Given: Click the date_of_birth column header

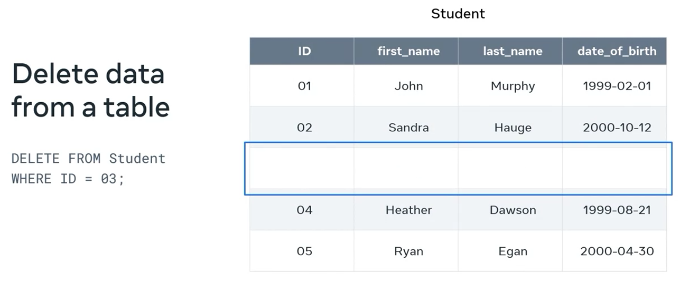Looking at the screenshot, I should tap(617, 51).
